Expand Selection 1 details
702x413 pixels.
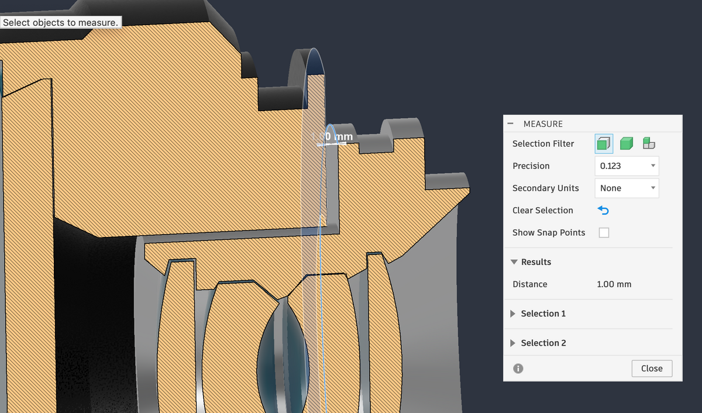(514, 314)
